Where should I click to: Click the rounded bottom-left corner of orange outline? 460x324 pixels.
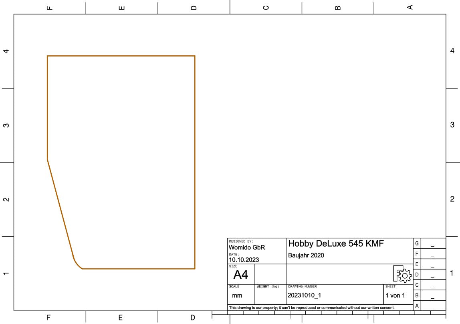tap(76, 263)
